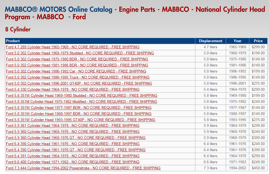
Task: Click the Displacement column header
Action: (x=210, y=41)
